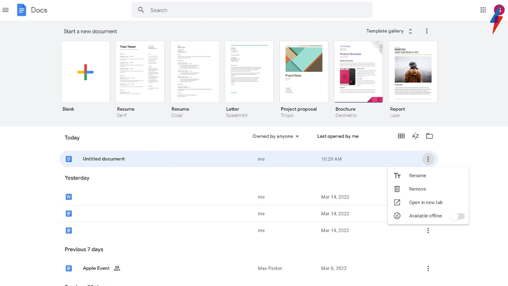Open the Project proposal Tropic template
The height and width of the screenshot is (286, 508).
point(304,72)
